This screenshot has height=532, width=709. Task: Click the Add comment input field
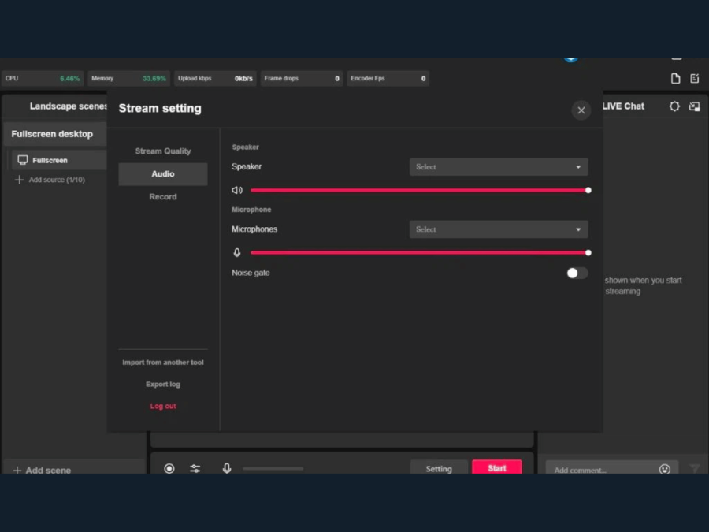[612, 469]
